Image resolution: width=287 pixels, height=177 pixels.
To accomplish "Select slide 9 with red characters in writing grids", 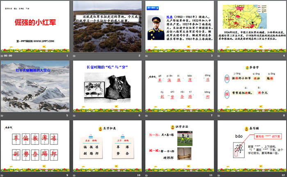I will [x=35, y=146].
